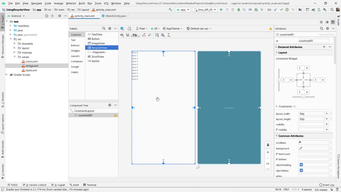The image size is (341, 192).
Task: Select the Widgets palette category
Action: 75,51
